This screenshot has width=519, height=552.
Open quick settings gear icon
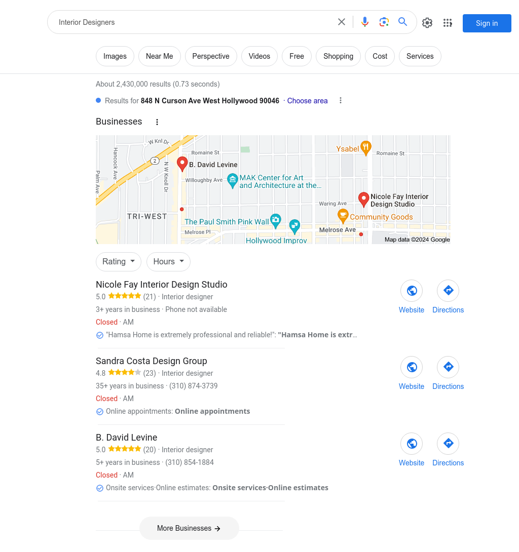[x=427, y=23]
